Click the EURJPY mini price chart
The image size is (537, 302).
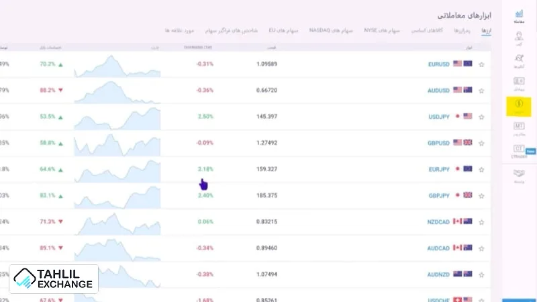pos(117,168)
